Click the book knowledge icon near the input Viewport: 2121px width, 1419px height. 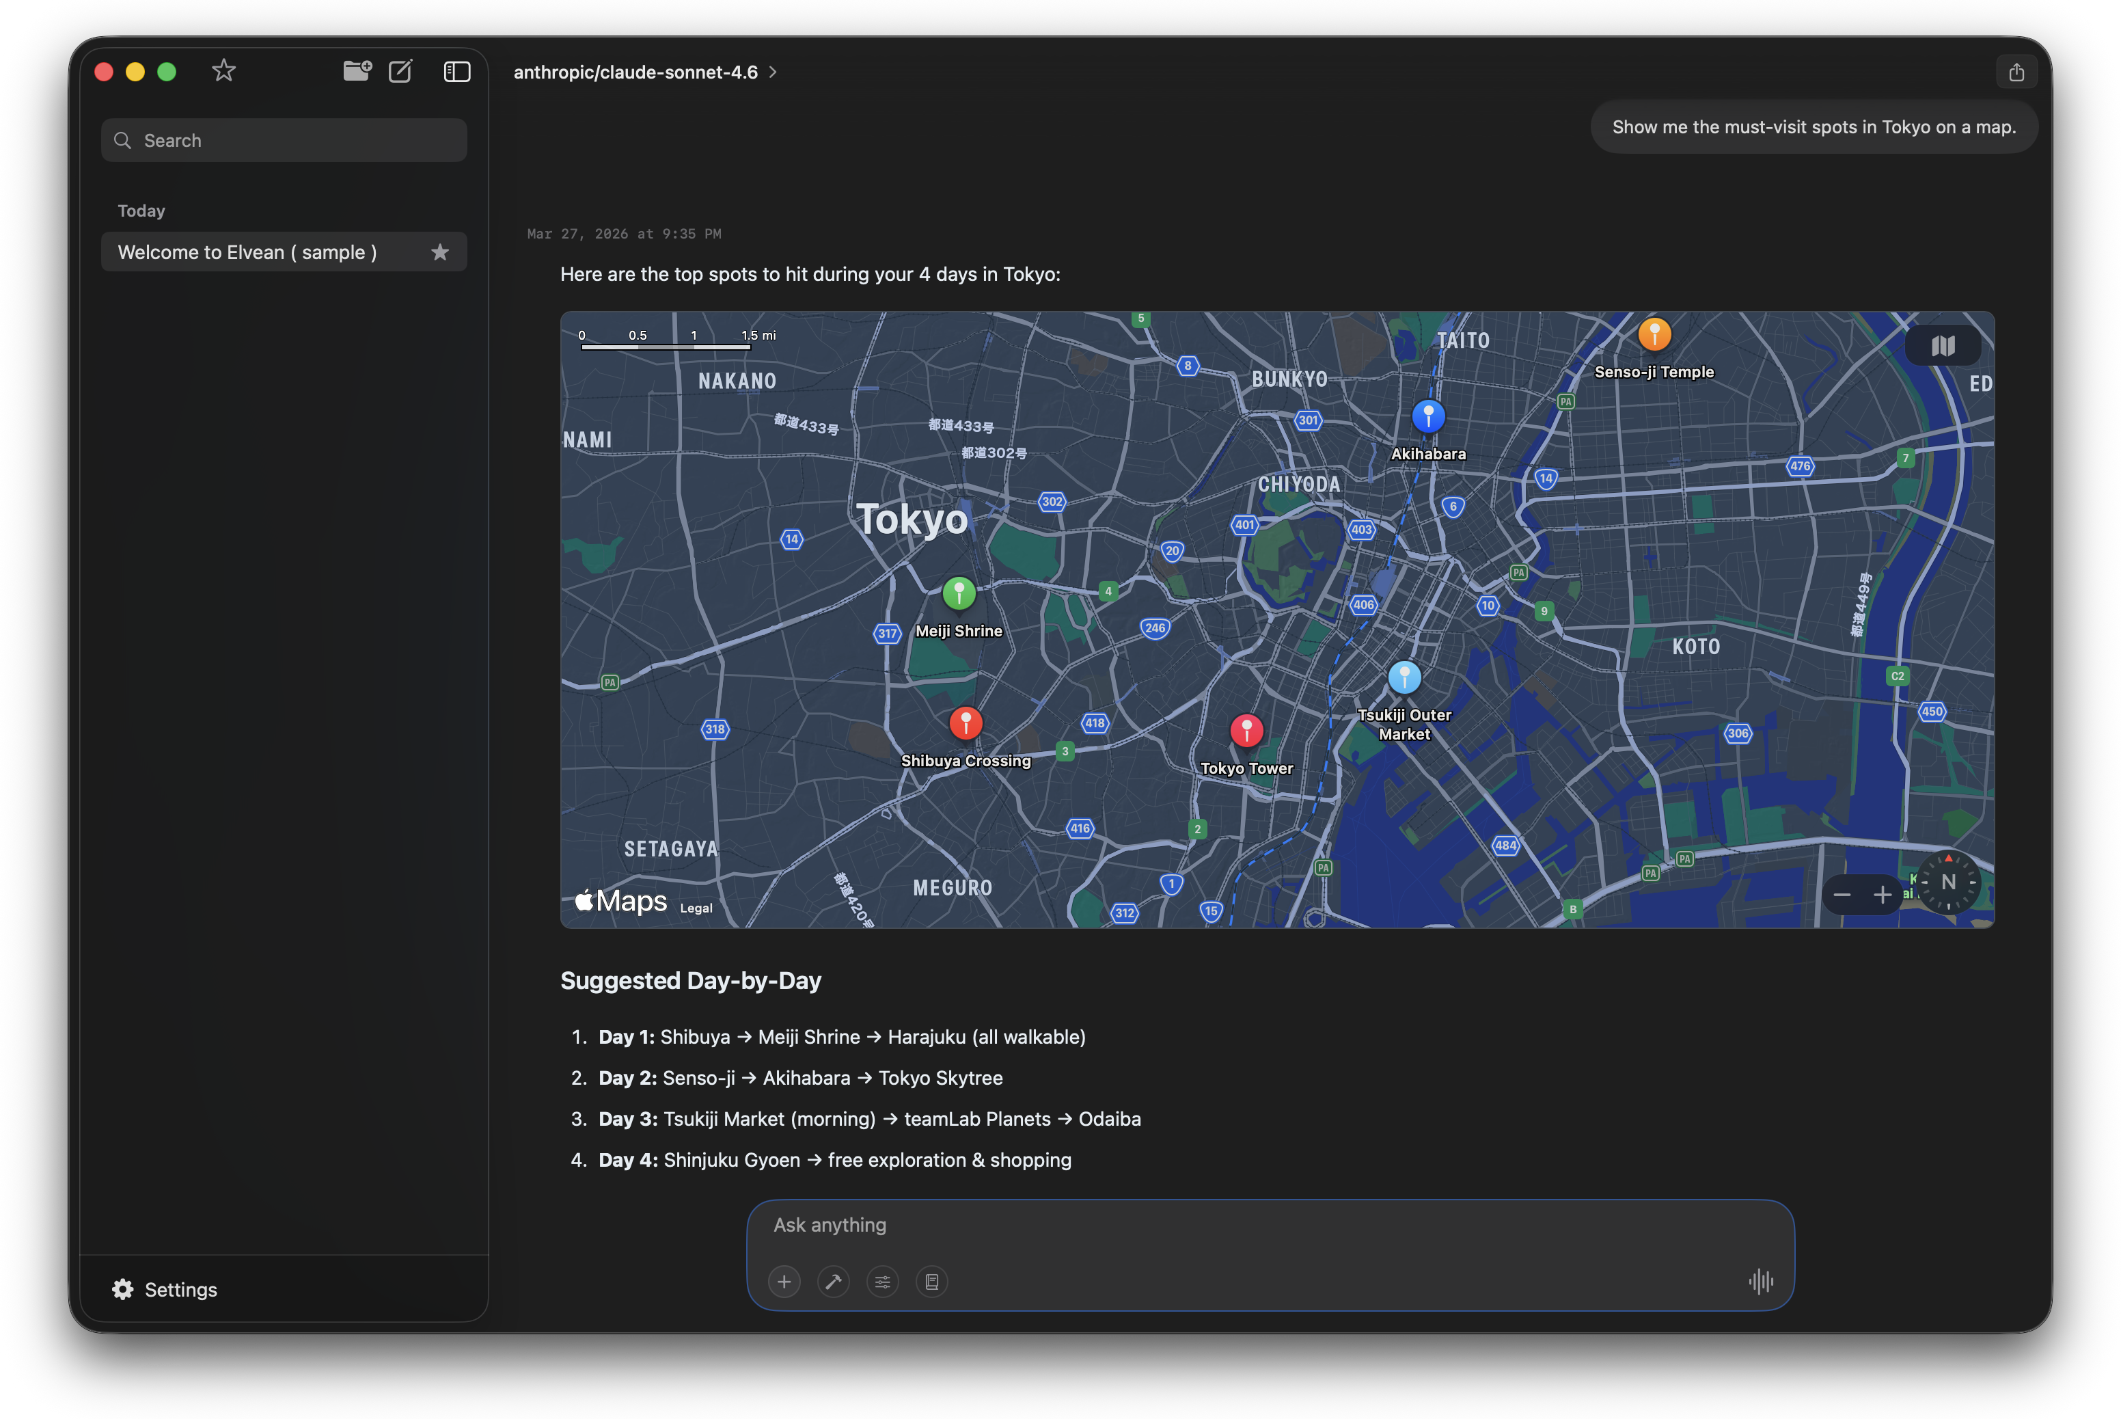tap(931, 1282)
